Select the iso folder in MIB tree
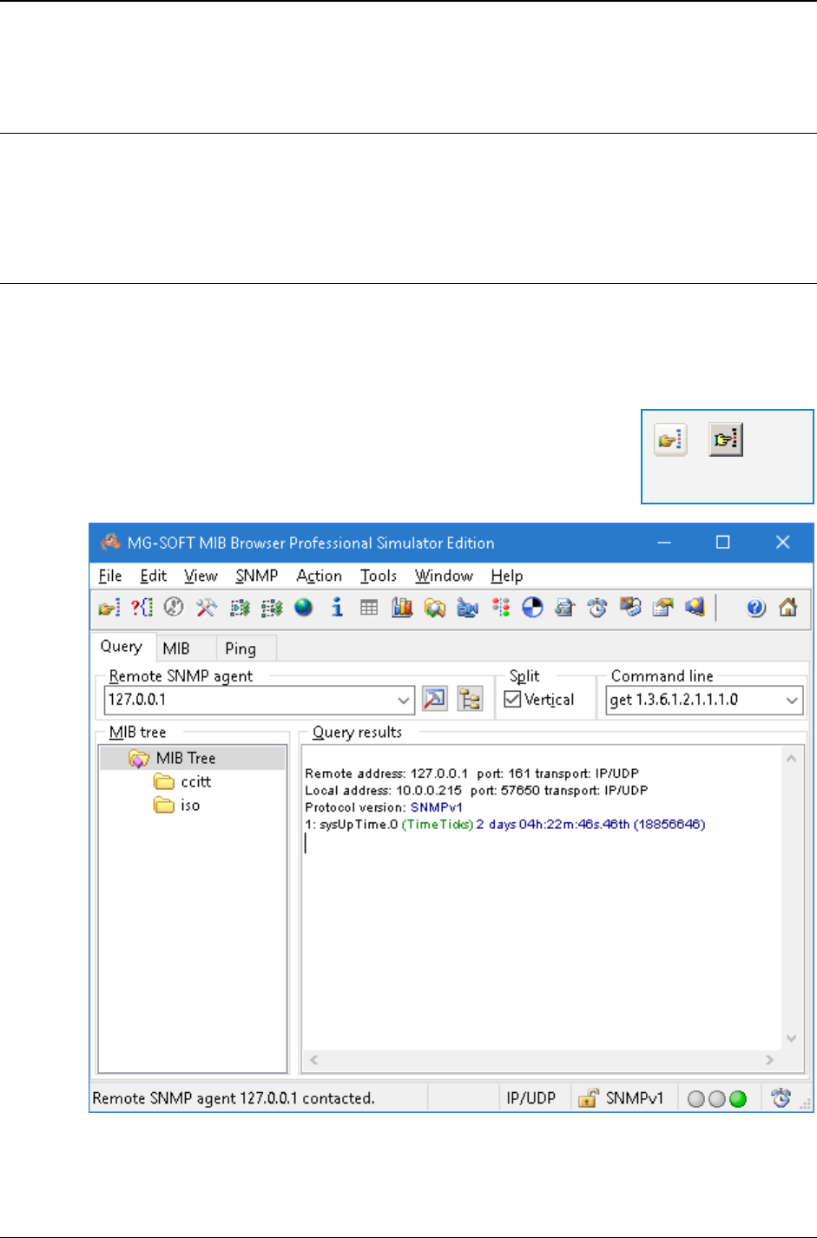Image resolution: width=817 pixels, height=1238 pixels. pyautogui.click(x=190, y=806)
